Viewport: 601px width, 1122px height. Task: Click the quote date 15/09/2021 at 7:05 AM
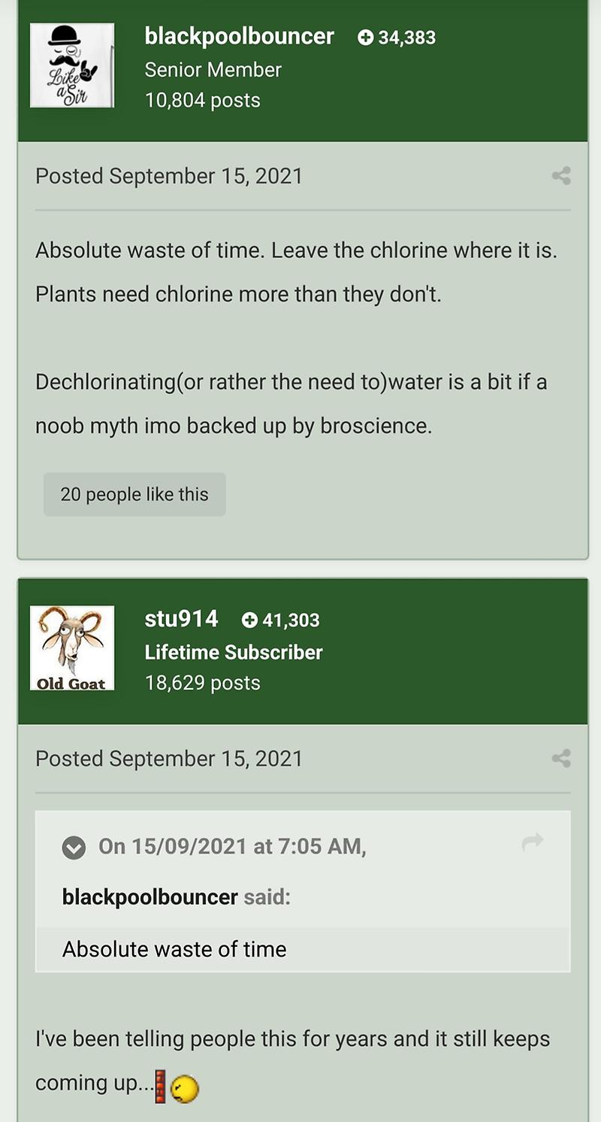tap(232, 847)
